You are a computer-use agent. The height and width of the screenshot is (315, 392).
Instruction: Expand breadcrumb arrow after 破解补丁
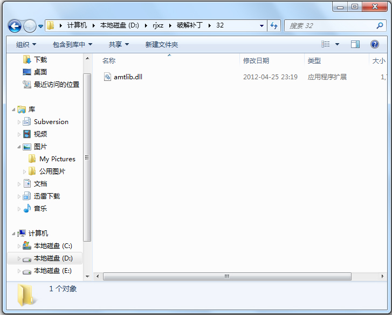[x=210, y=25]
